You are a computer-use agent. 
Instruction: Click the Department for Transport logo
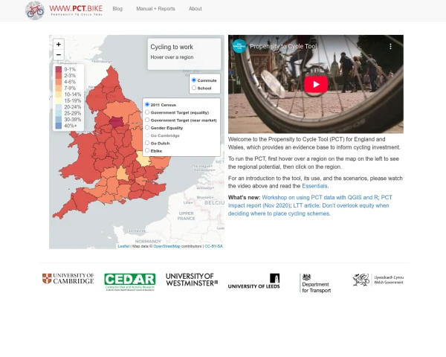point(316,283)
